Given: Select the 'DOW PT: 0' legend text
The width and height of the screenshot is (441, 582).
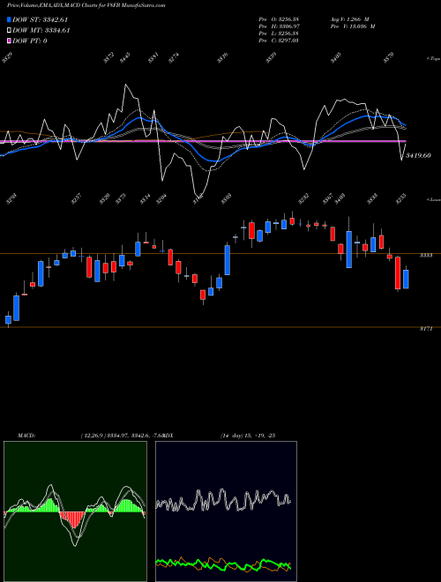Looking at the screenshot, I should pos(29,41).
